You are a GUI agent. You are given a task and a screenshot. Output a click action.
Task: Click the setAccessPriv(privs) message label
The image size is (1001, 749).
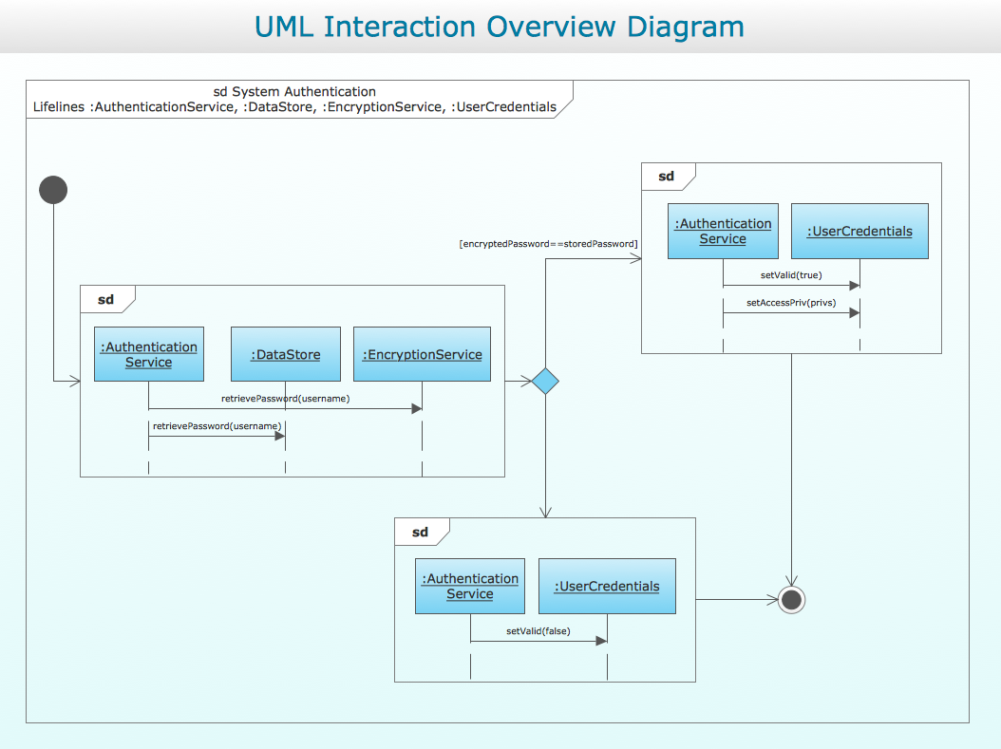(x=791, y=303)
